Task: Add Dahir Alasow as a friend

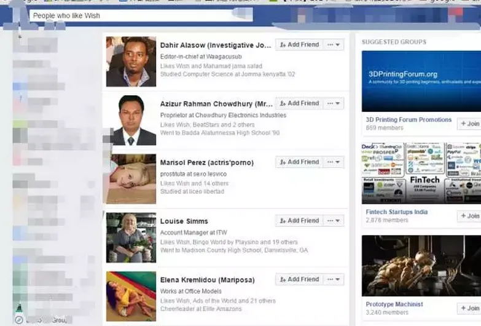Action: click(x=299, y=45)
